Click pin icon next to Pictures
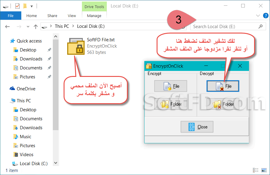 [49, 77]
